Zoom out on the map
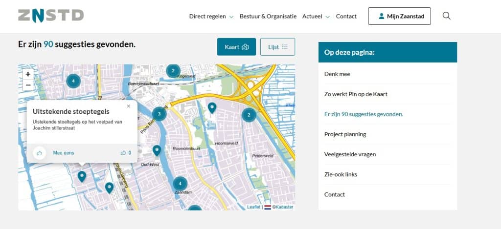 28,85
